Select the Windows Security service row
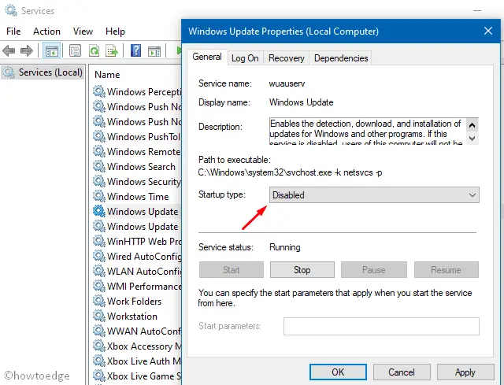This screenshot has height=385, width=504. pos(137,182)
